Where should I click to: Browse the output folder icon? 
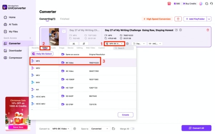114,129
